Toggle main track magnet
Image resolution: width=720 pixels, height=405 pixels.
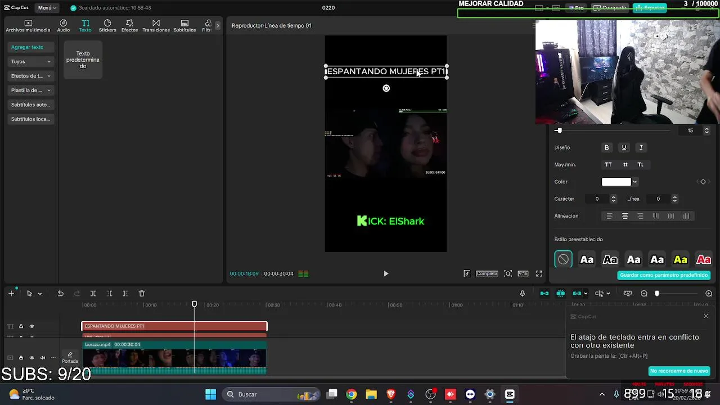(x=544, y=294)
